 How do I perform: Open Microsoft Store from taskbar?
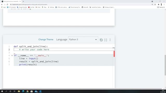[x=32, y=91]
